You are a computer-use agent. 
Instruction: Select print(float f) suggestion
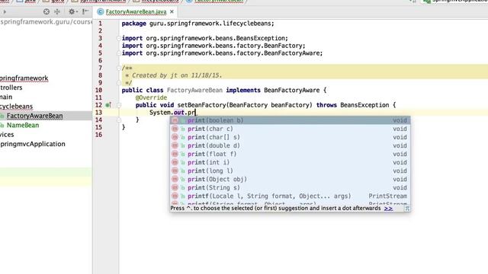pyautogui.click(x=290, y=154)
